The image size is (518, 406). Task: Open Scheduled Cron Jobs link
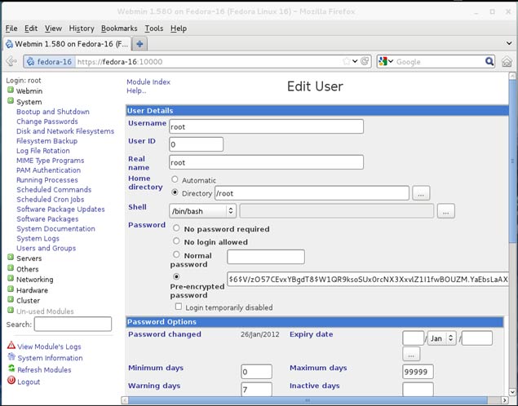click(x=51, y=200)
